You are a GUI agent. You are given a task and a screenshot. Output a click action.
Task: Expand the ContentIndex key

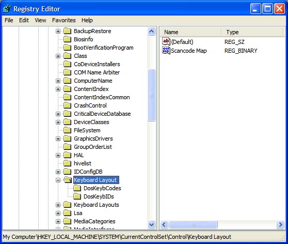(58, 89)
